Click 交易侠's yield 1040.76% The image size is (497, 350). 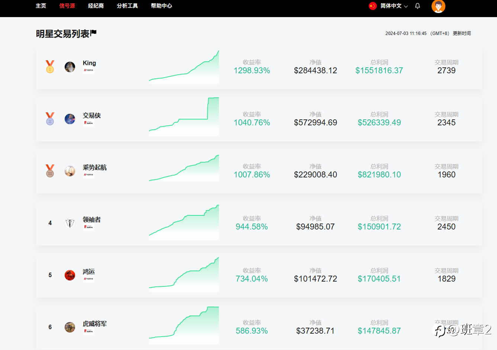(252, 123)
